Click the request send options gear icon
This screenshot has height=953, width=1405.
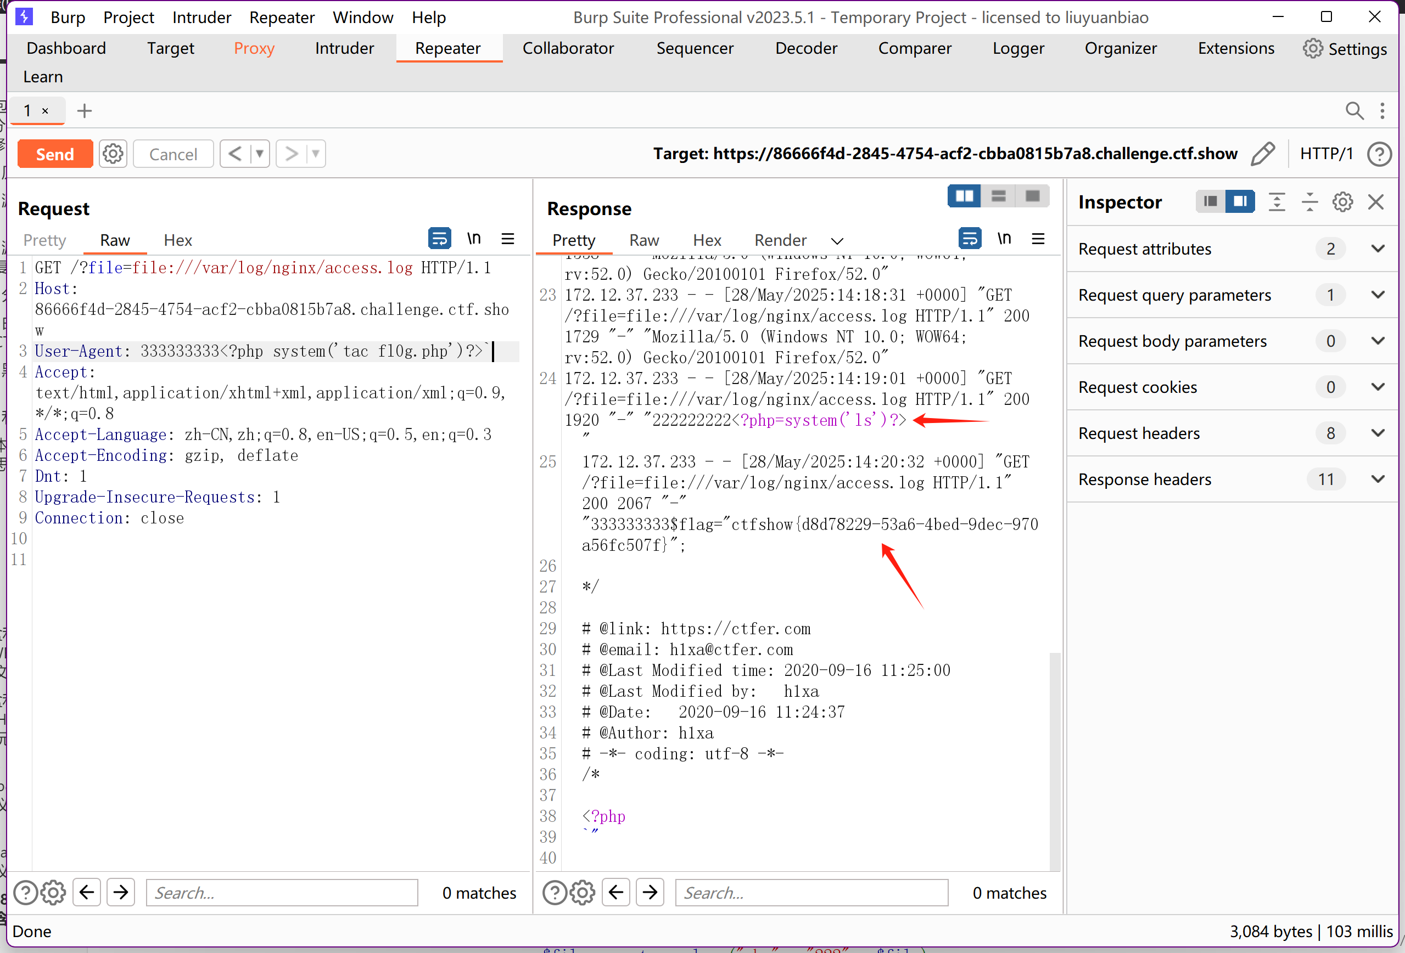click(x=113, y=154)
